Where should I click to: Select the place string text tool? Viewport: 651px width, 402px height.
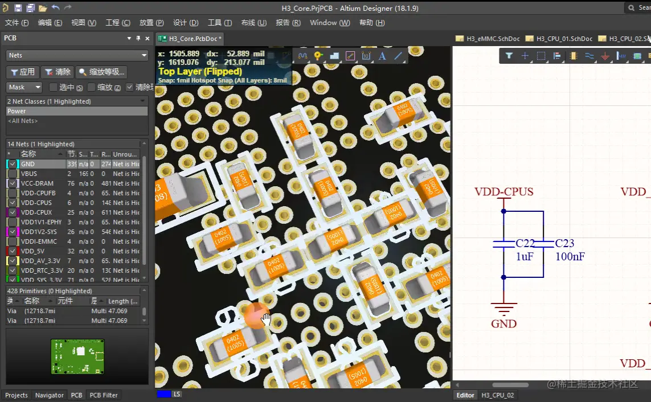tap(382, 56)
